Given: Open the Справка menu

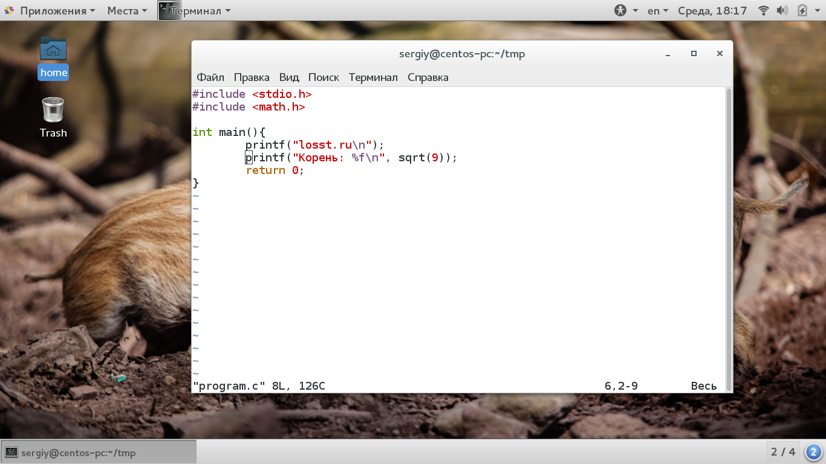Looking at the screenshot, I should tap(428, 77).
